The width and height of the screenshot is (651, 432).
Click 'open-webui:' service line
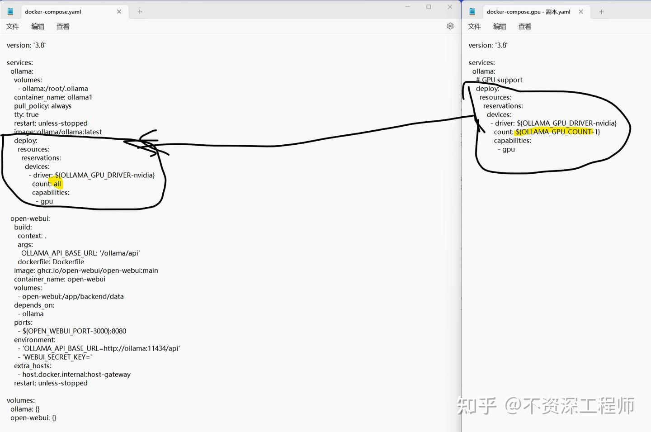tap(30, 218)
